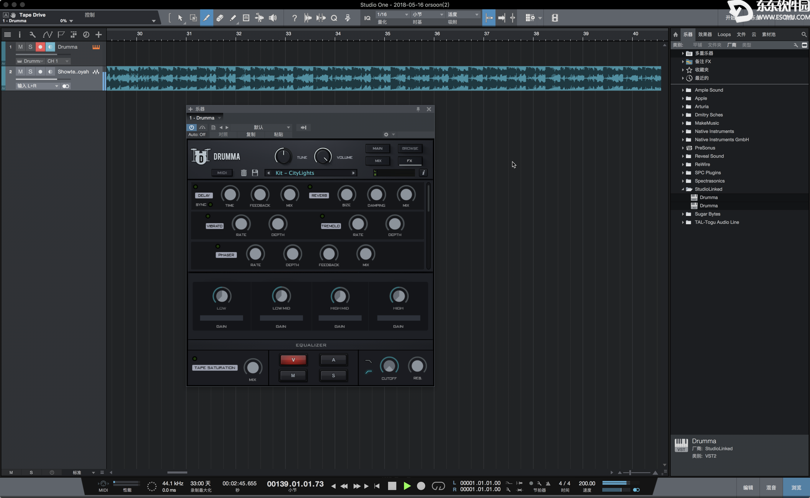The height and width of the screenshot is (498, 810).
Task: Expand the Sugar Bytes folder
Action: [683, 214]
